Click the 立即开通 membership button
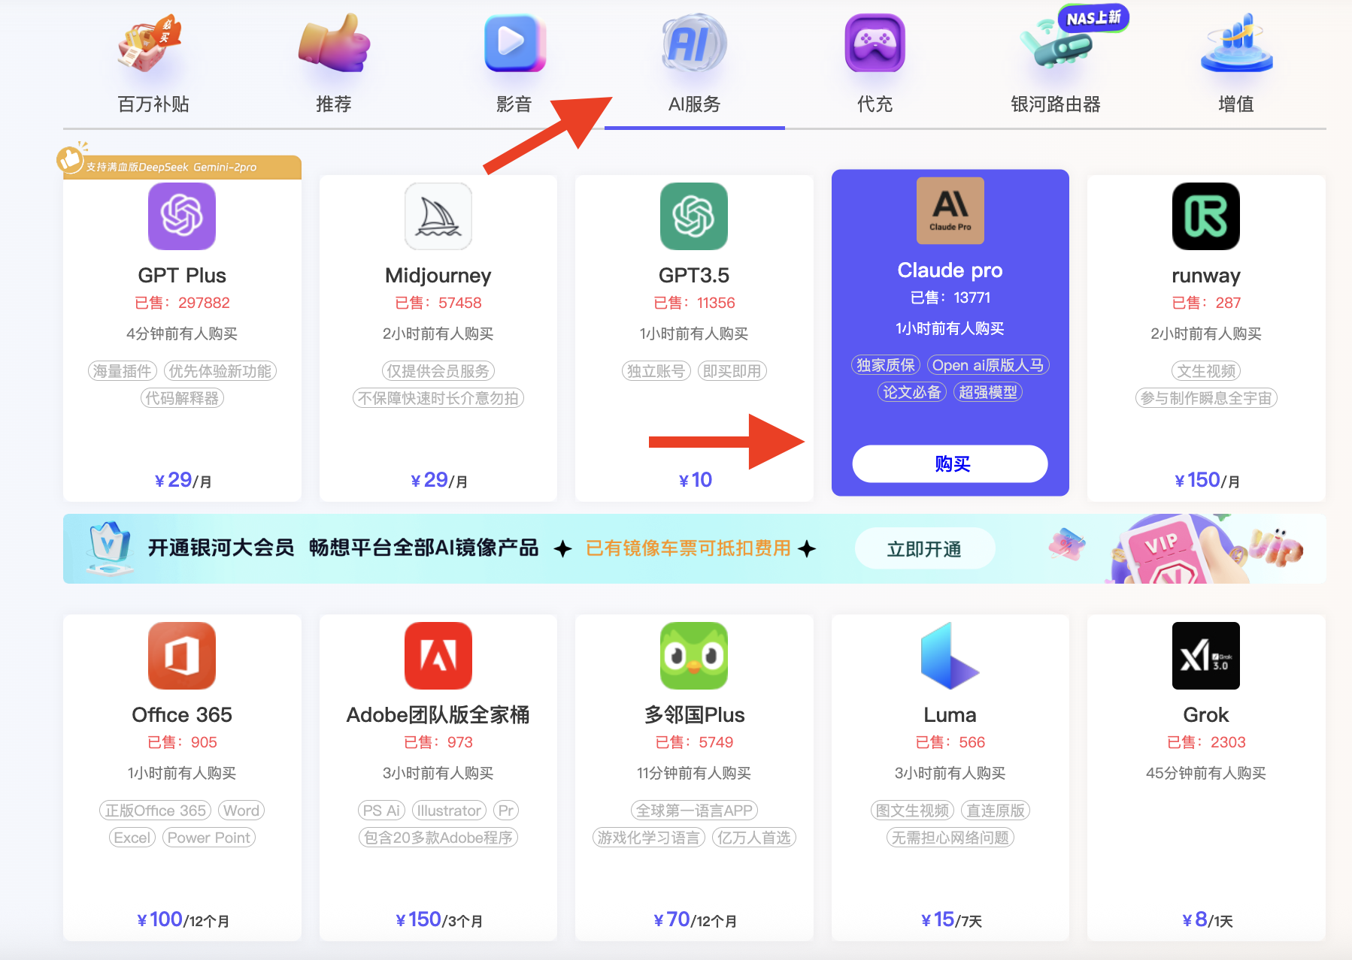This screenshot has height=960, width=1352. 924,549
